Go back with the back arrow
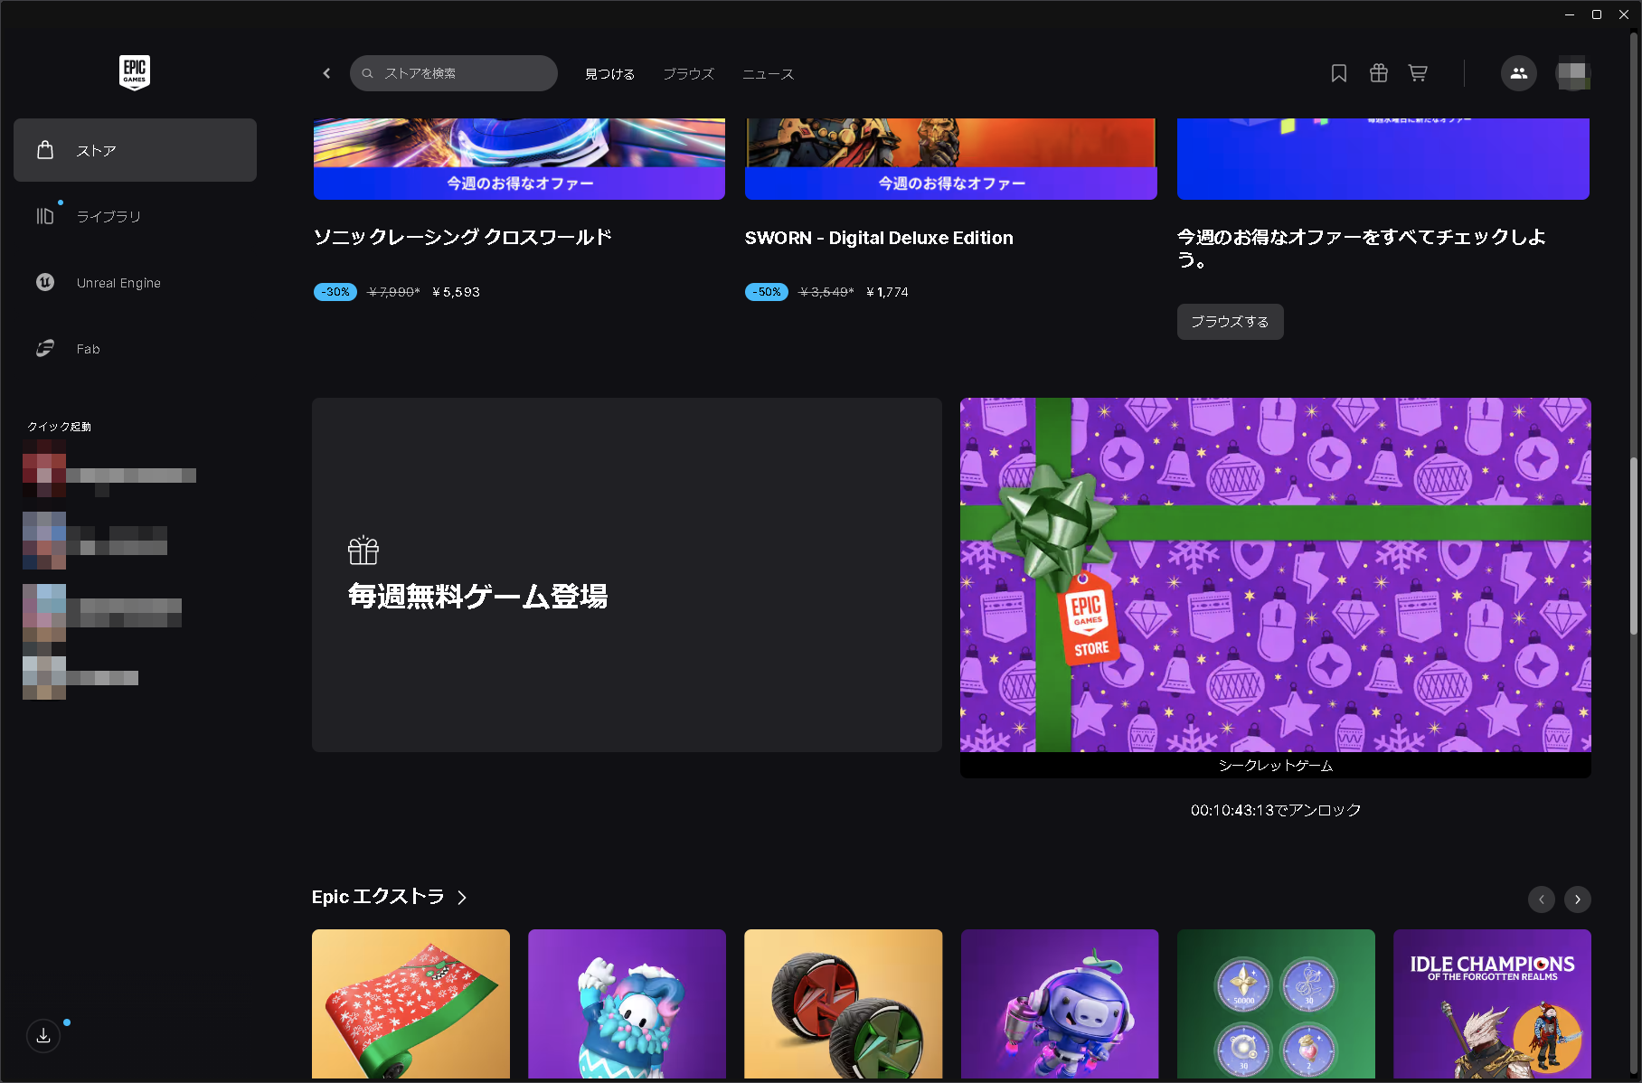 (x=326, y=73)
